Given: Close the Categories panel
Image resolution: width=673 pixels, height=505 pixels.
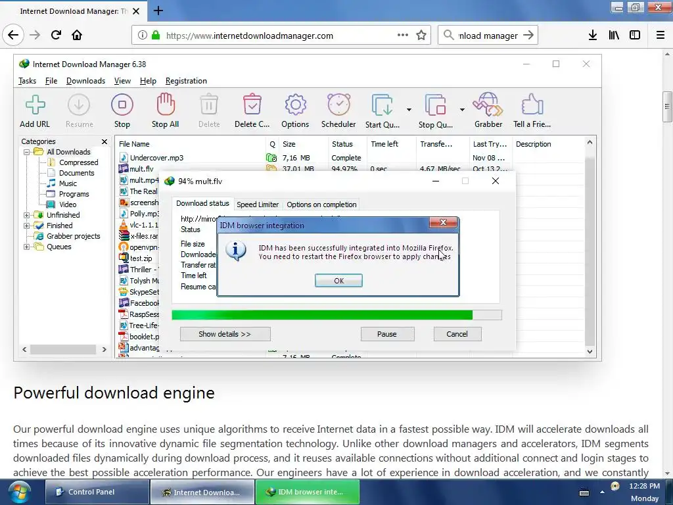Looking at the screenshot, I should pos(104,142).
